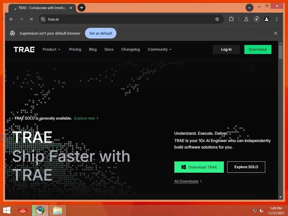Image resolution: width=288 pixels, height=216 pixels.
Task: Click the Supermium taskbar icon
Action: point(40,210)
